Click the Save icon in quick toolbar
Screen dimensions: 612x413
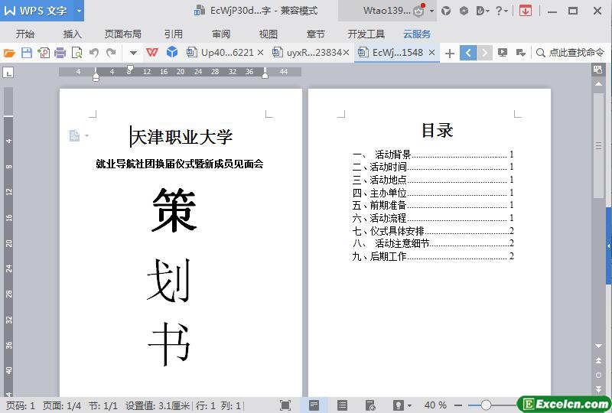(26, 53)
